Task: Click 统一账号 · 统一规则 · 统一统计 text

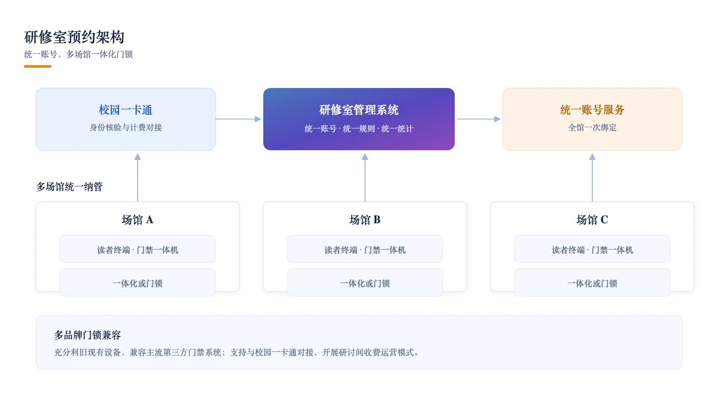Action: tap(359, 129)
